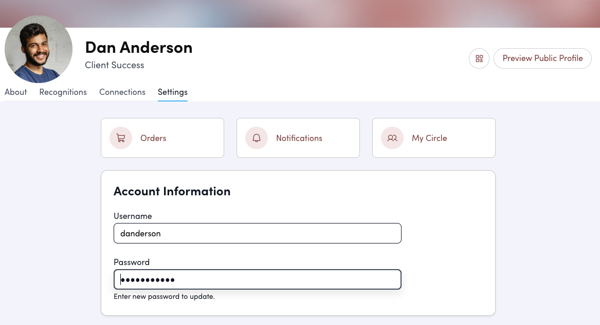This screenshot has height=325, width=600.
Task: Click the Username field label
Action: click(133, 216)
